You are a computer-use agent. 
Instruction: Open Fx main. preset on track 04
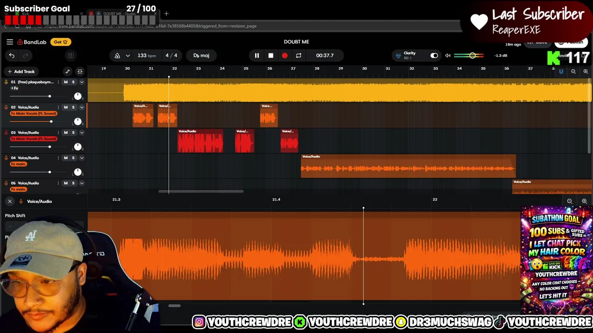(x=19, y=164)
